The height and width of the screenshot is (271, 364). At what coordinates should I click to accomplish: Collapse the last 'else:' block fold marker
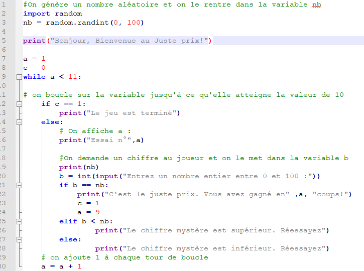[19, 239]
